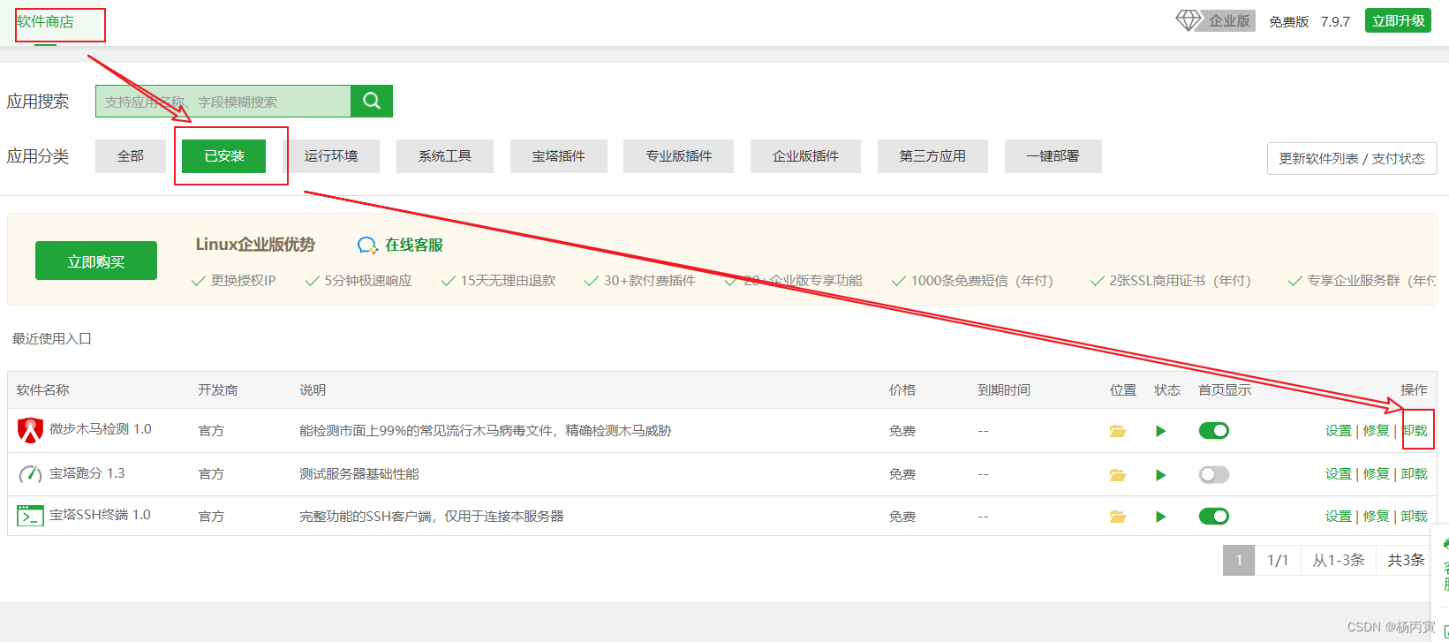Click the 企业版 badge label

tap(1229, 21)
